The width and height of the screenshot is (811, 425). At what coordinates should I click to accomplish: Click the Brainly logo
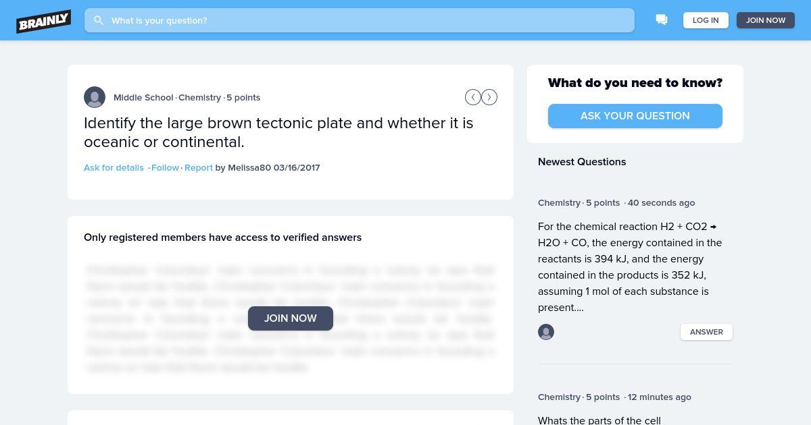click(x=44, y=21)
